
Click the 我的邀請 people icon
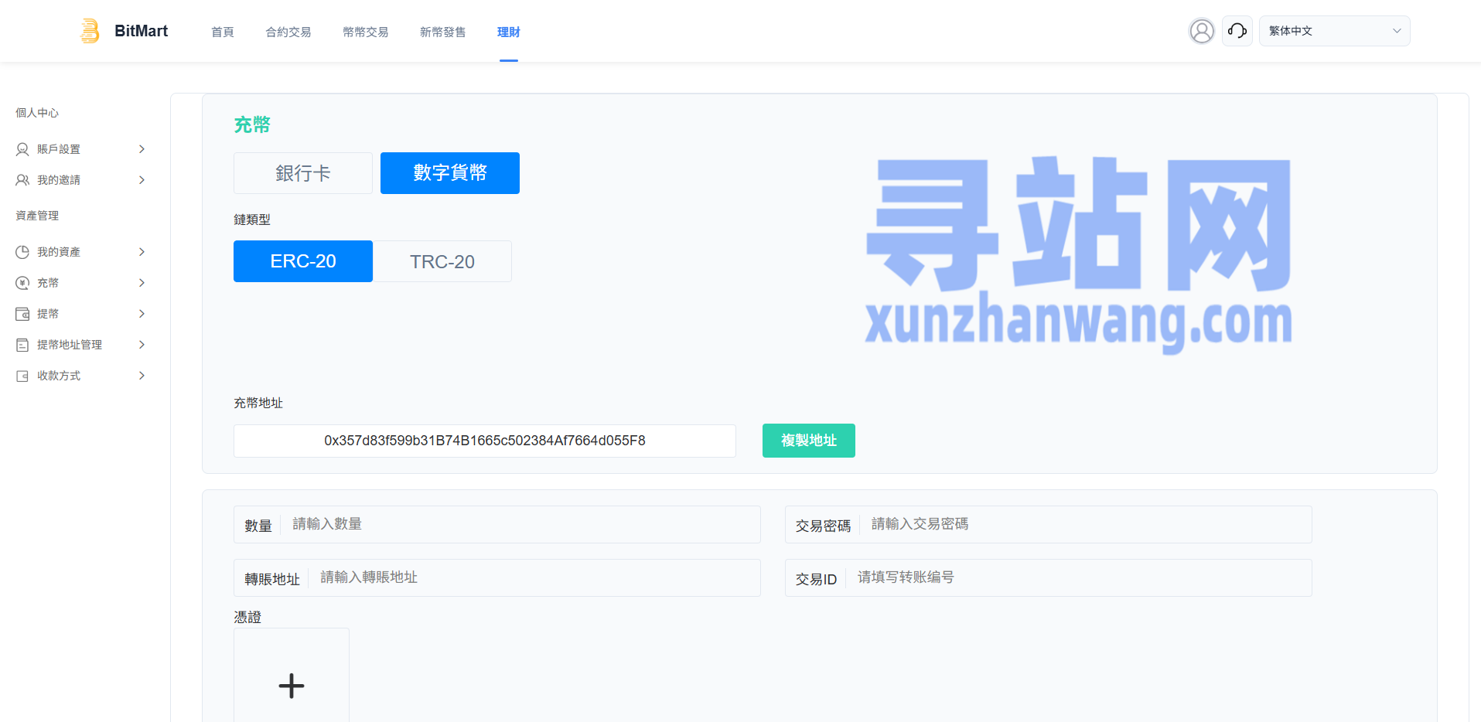(22, 180)
